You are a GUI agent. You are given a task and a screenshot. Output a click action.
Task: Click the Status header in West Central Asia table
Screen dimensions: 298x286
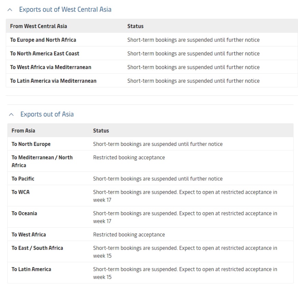coord(135,26)
